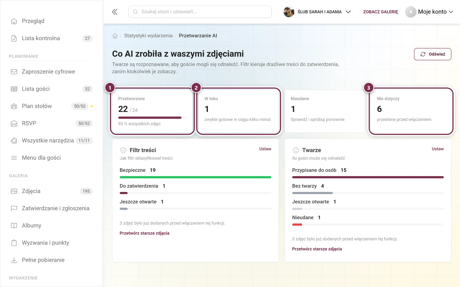Click the Zatwierdzanie i zgłoszenia flag icon
The width and height of the screenshot is (460, 287).
click(14, 209)
